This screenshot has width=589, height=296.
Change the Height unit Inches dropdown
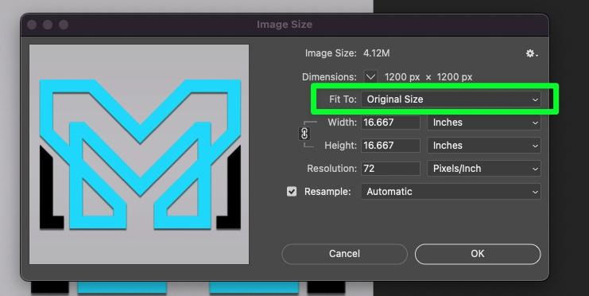(484, 146)
